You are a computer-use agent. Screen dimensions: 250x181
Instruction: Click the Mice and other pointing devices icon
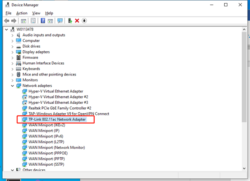[x=19, y=75]
